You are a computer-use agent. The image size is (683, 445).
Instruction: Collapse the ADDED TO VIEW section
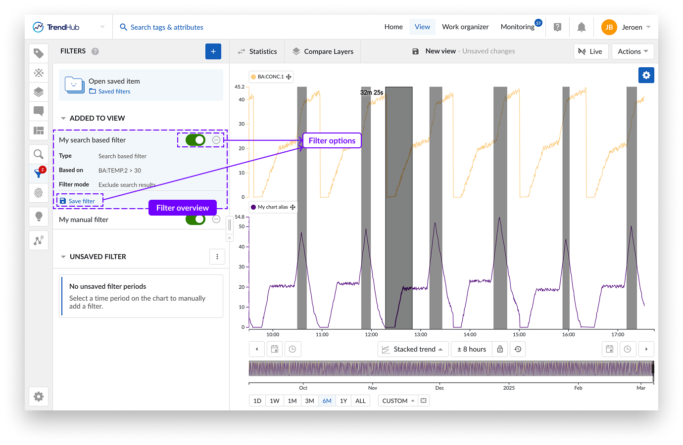tap(63, 118)
